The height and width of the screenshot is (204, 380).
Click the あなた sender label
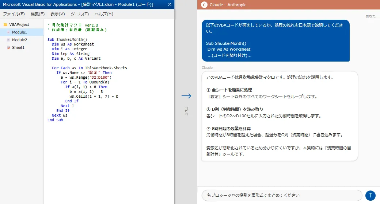[x=370, y=16]
